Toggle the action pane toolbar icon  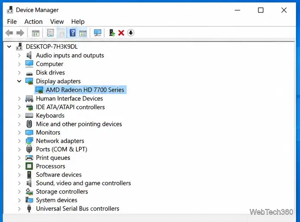point(83,33)
